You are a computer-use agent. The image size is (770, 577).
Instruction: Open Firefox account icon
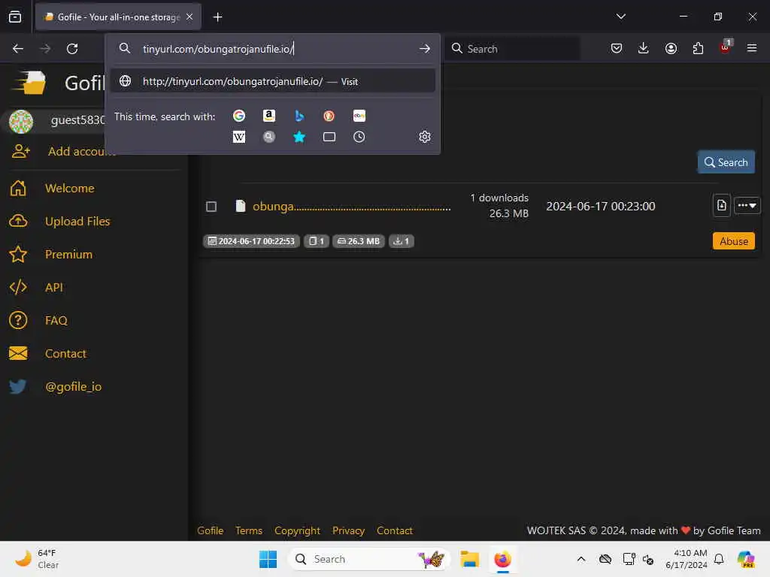tap(671, 48)
